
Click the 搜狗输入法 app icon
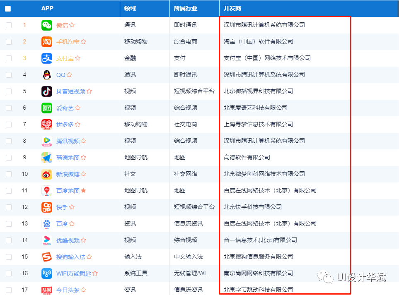[x=47, y=257]
